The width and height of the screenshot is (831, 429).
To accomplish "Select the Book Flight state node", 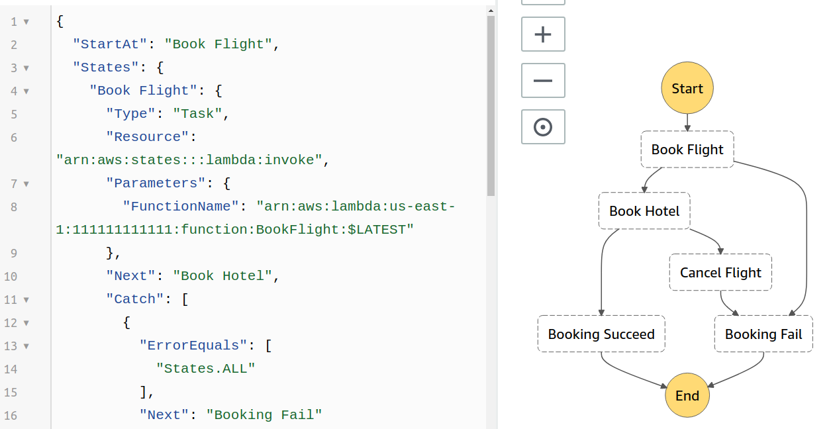I will (x=687, y=149).
